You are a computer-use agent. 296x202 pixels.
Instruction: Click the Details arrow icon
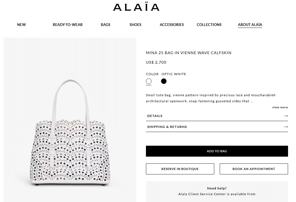(286, 116)
